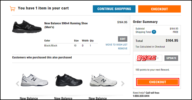
Task: Open the shipping total help question mark
Action: pyautogui.click(x=154, y=32)
